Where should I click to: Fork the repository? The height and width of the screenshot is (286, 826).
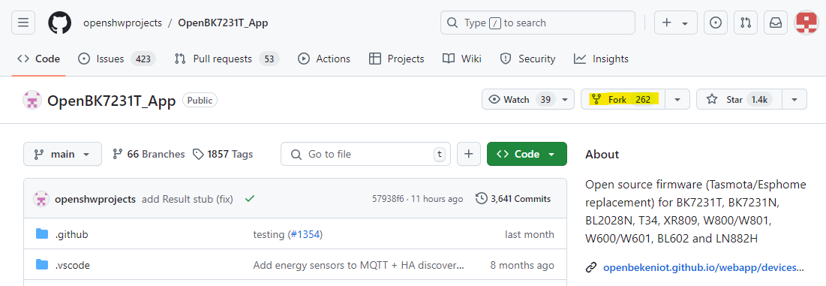coord(623,99)
